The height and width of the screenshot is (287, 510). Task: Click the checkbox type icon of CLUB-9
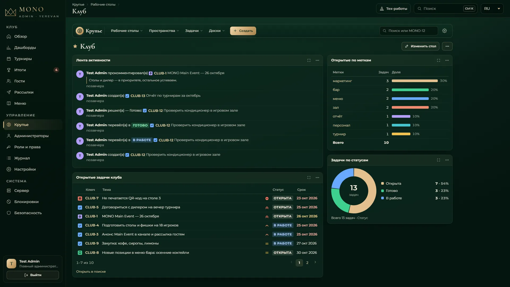tap(80, 244)
